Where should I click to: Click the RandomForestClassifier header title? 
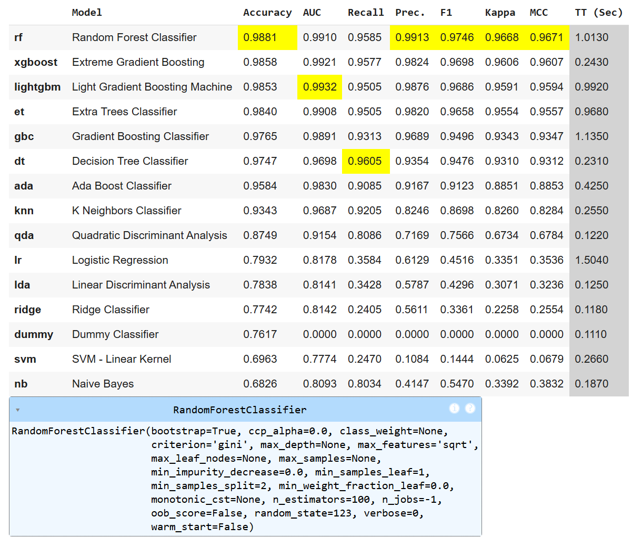point(239,410)
